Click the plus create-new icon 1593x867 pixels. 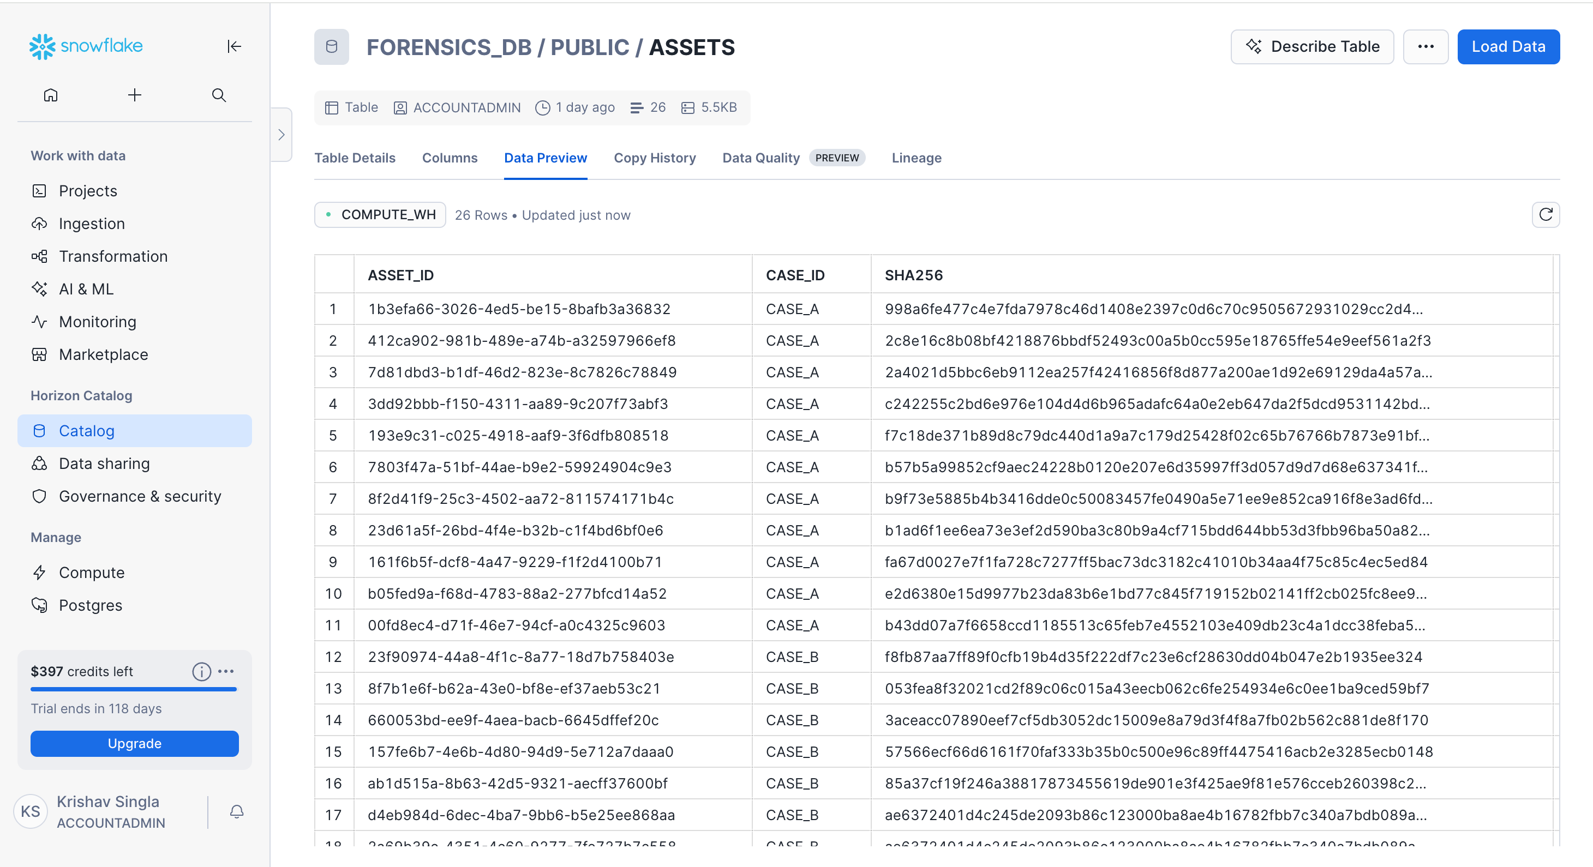(x=134, y=95)
